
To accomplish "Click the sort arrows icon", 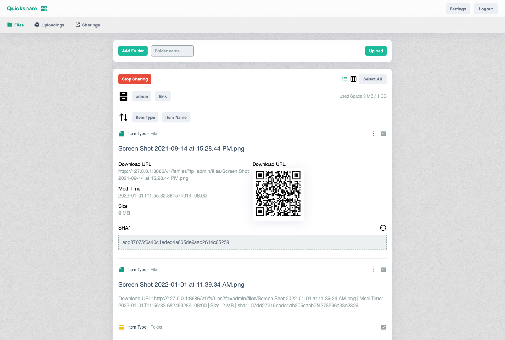I will (124, 117).
